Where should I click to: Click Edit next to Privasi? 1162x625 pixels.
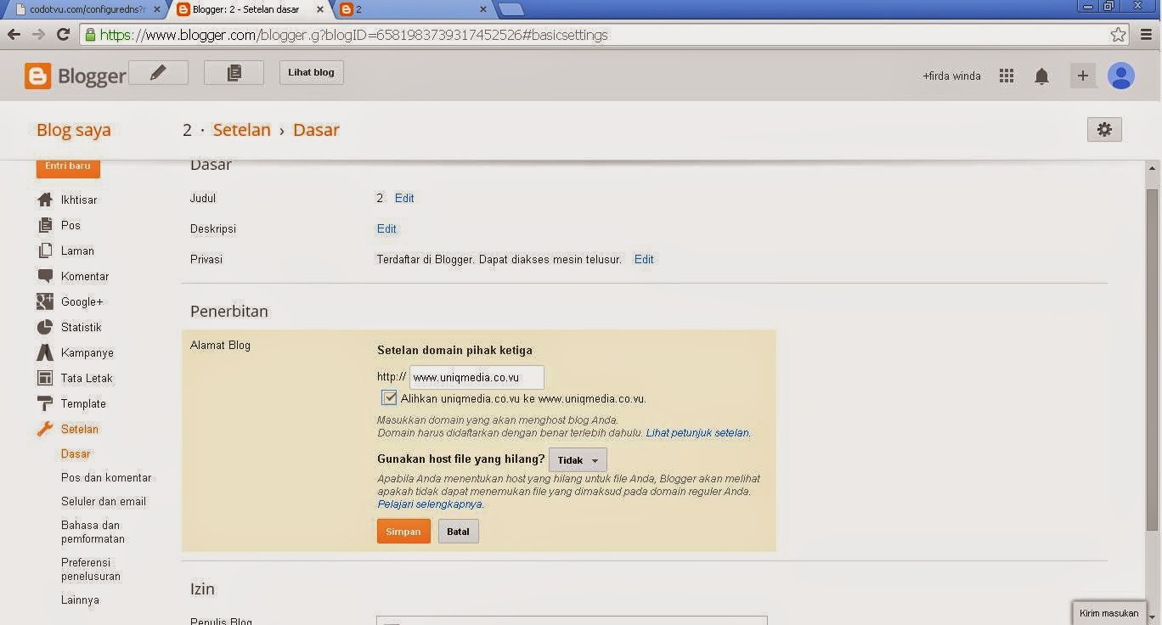point(644,259)
